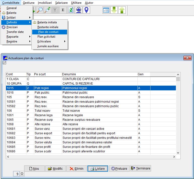Close the Actualizare plan de conturi dialog

pyautogui.click(x=187, y=58)
